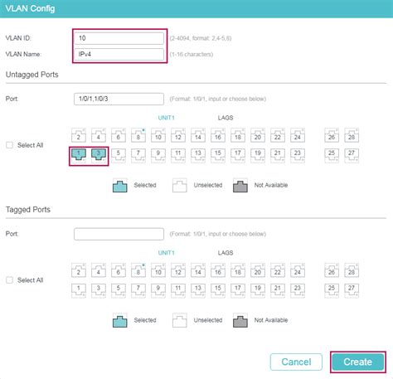
Task: Select tagged port 5 icon
Action: coord(119,290)
